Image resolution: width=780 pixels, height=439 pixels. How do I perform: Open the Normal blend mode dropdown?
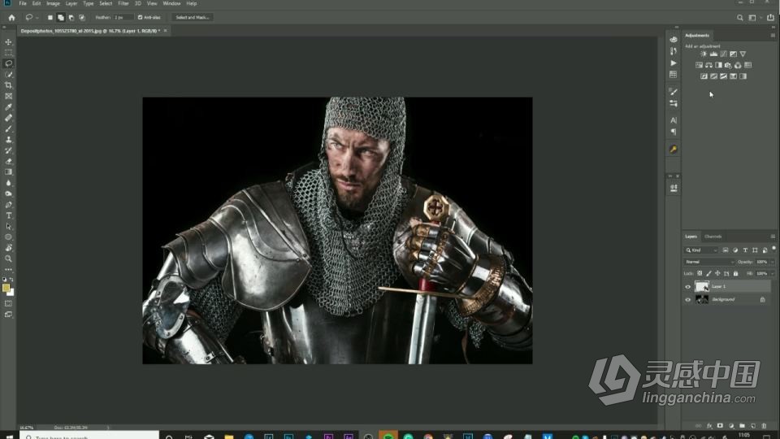click(708, 262)
